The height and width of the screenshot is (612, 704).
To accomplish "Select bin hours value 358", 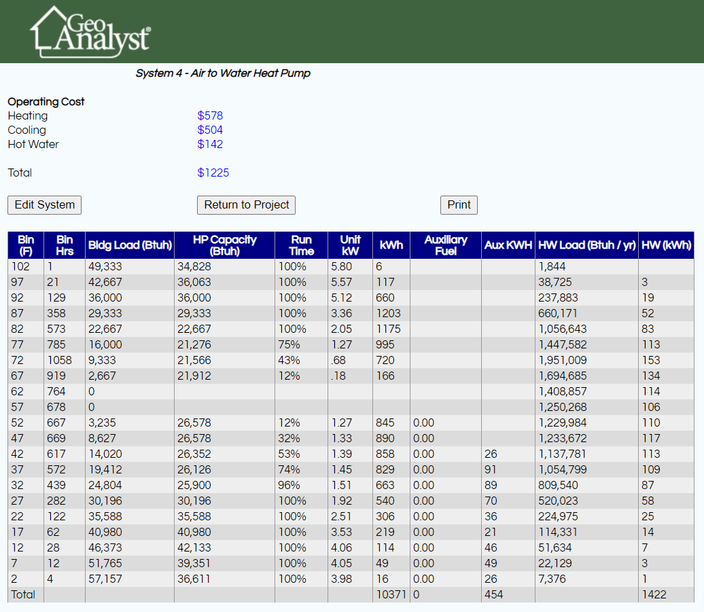I will tap(56, 314).
